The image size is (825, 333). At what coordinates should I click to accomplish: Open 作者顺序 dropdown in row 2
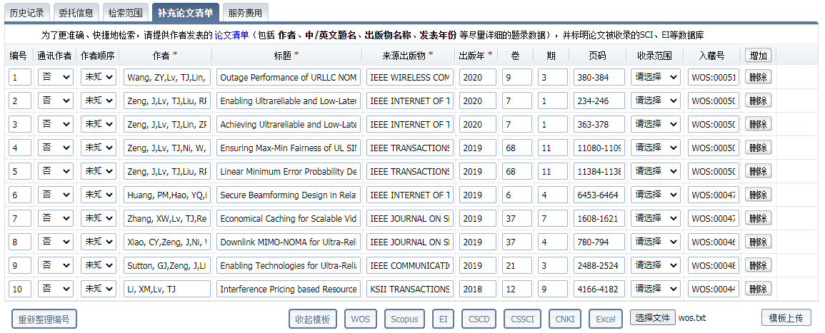click(x=99, y=101)
